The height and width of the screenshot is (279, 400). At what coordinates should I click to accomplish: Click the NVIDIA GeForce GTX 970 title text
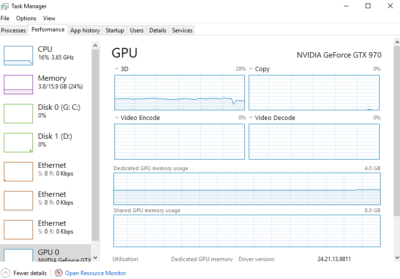(x=339, y=55)
